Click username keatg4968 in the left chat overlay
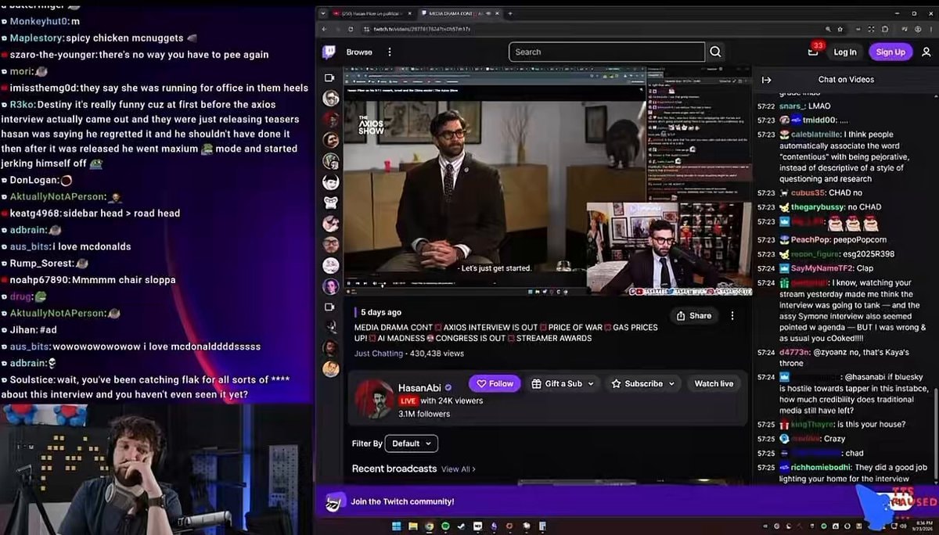This screenshot has width=939, height=535. [x=36, y=213]
